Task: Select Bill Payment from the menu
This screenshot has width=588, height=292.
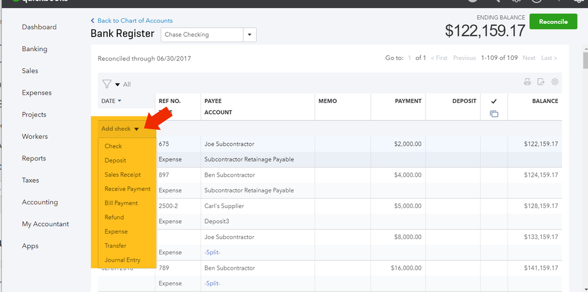Action: pyautogui.click(x=121, y=203)
